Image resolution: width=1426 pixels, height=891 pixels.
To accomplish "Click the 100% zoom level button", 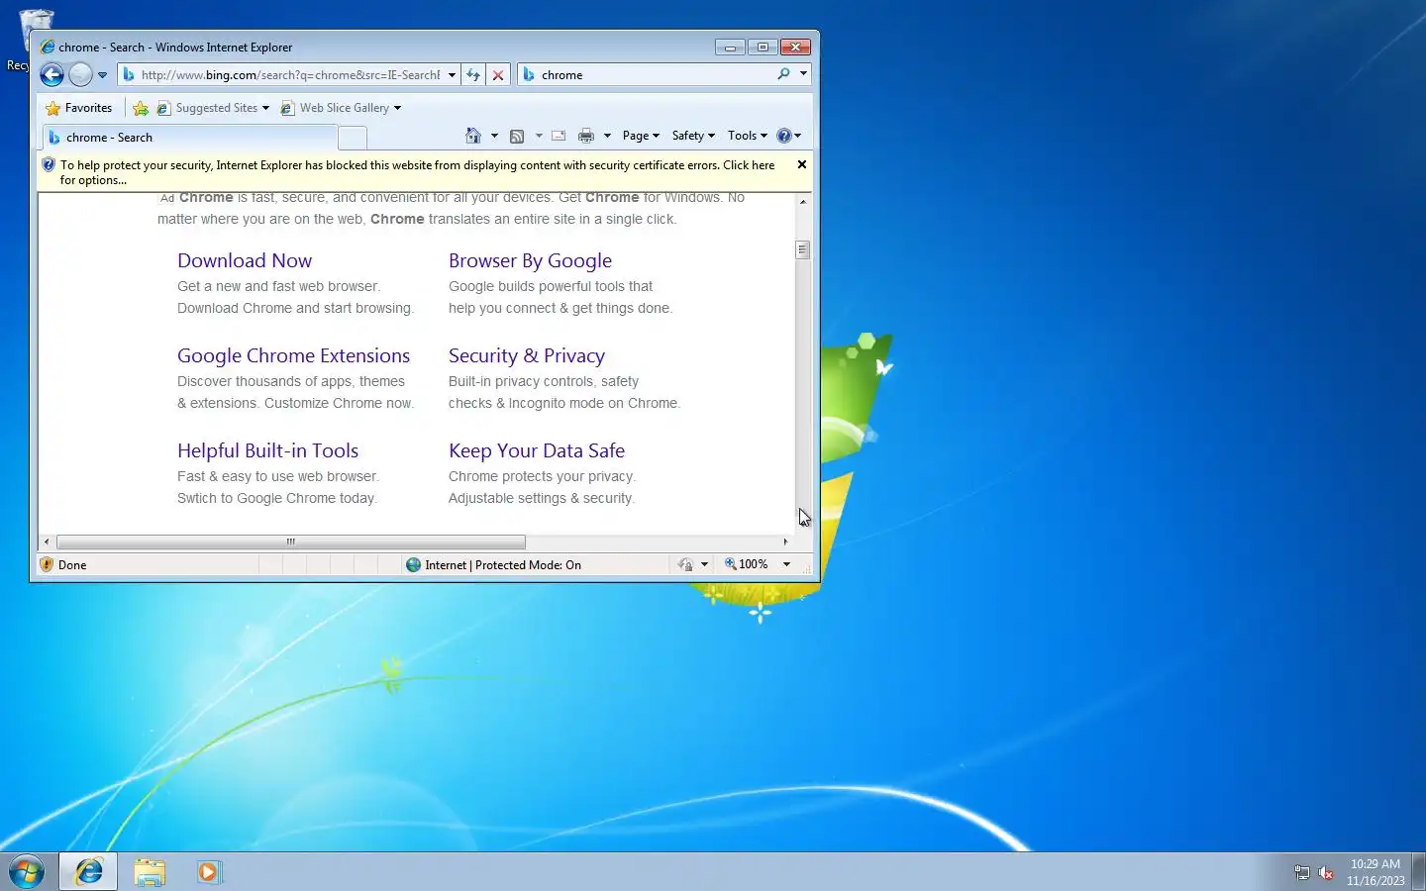I will 747,564.
